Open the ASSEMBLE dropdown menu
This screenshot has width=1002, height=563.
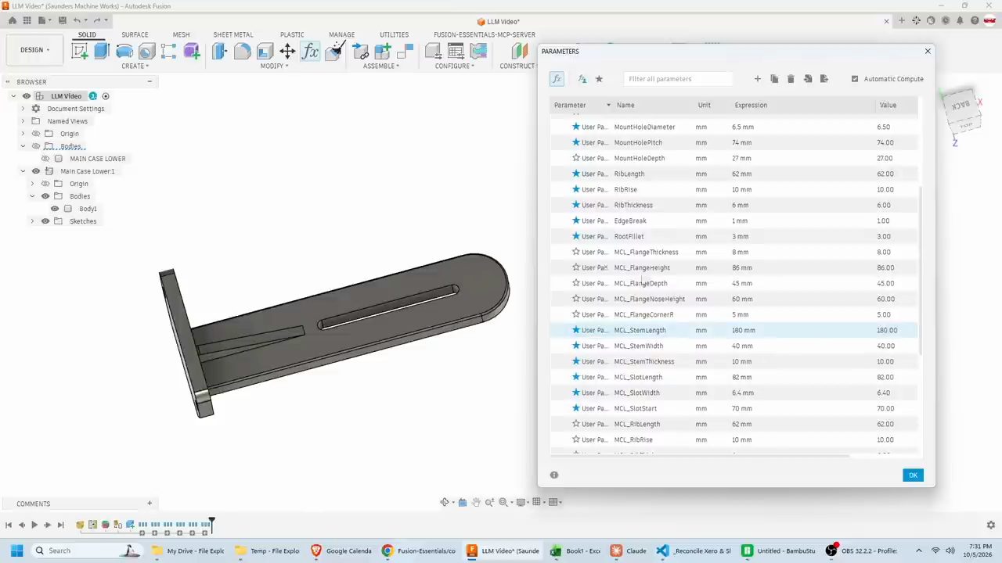point(380,66)
